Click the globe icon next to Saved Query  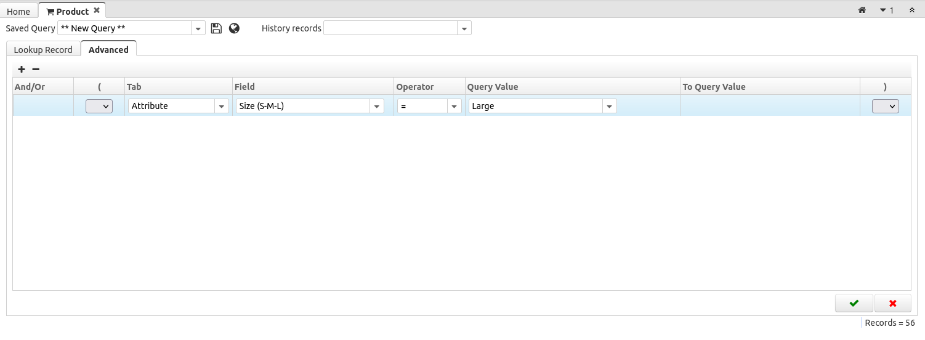234,28
